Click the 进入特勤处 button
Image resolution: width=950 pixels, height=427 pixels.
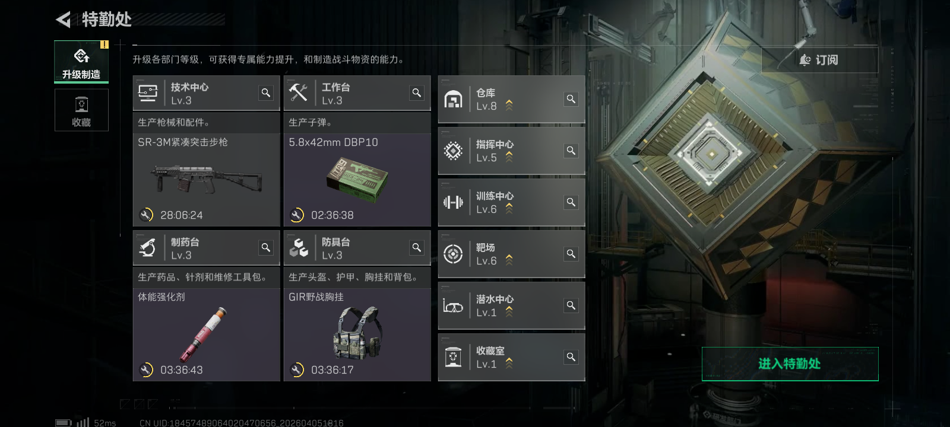tap(790, 364)
